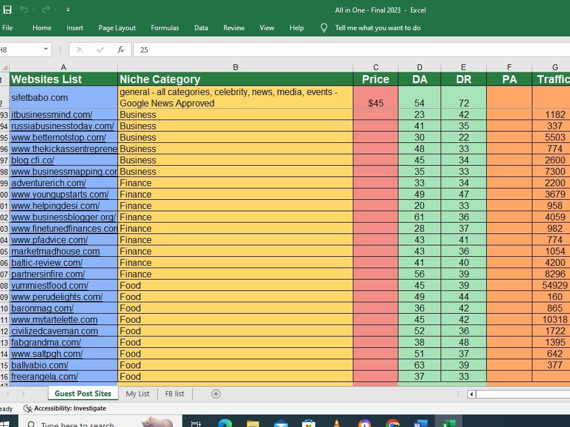Select column F header

(509, 67)
